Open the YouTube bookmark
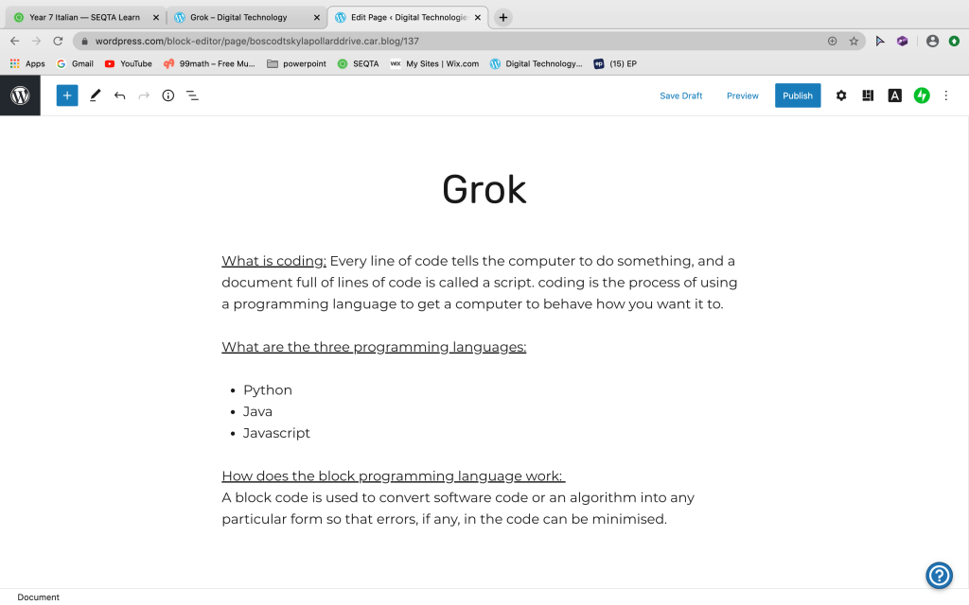The image size is (969, 605). pos(128,63)
